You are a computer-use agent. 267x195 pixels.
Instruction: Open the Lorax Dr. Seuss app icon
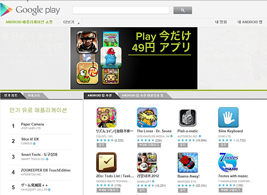tap(147, 118)
